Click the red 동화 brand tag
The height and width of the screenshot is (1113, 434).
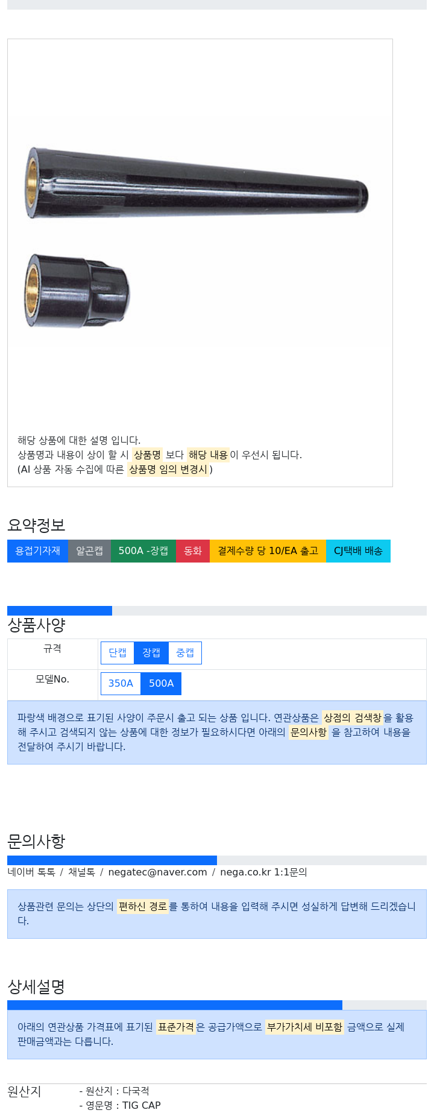point(193,551)
